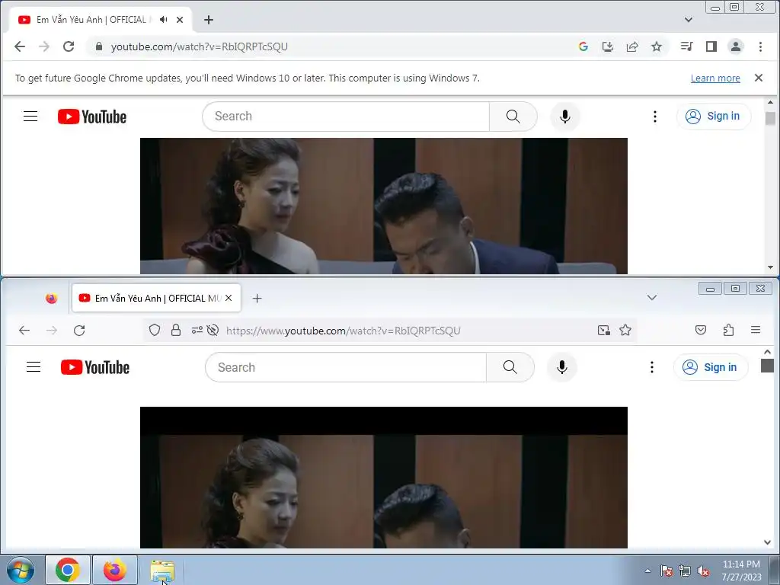
Task: Open Chrome three-dot menu
Action: tap(760, 46)
